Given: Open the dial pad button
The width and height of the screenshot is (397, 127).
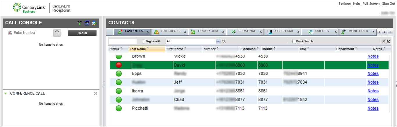Looking at the screenshot, I should (57, 33).
